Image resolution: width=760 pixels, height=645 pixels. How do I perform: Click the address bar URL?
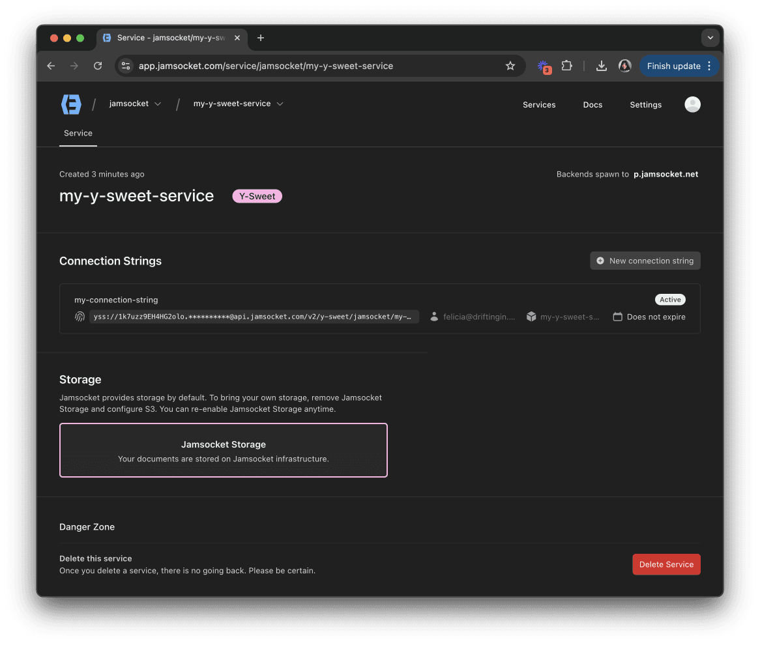pos(266,66)
